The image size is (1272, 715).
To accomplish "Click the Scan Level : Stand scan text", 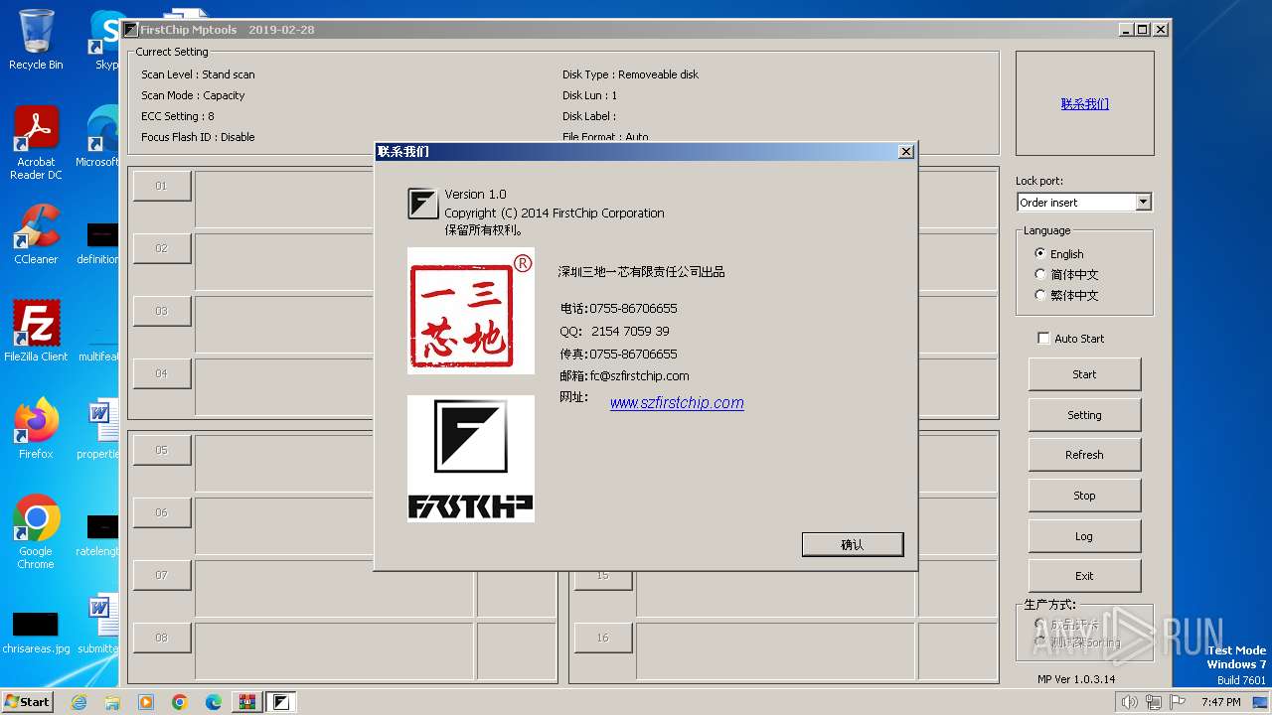I will (x=198, y=74).
